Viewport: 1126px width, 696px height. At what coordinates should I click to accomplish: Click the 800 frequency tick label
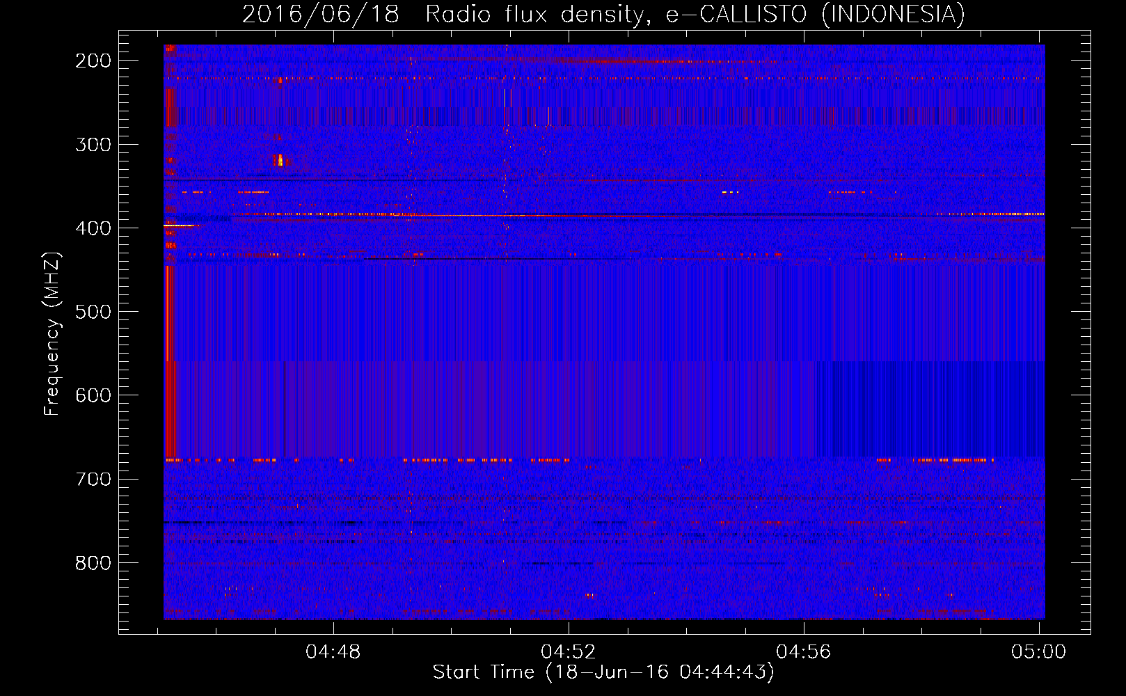coord(93,562)
